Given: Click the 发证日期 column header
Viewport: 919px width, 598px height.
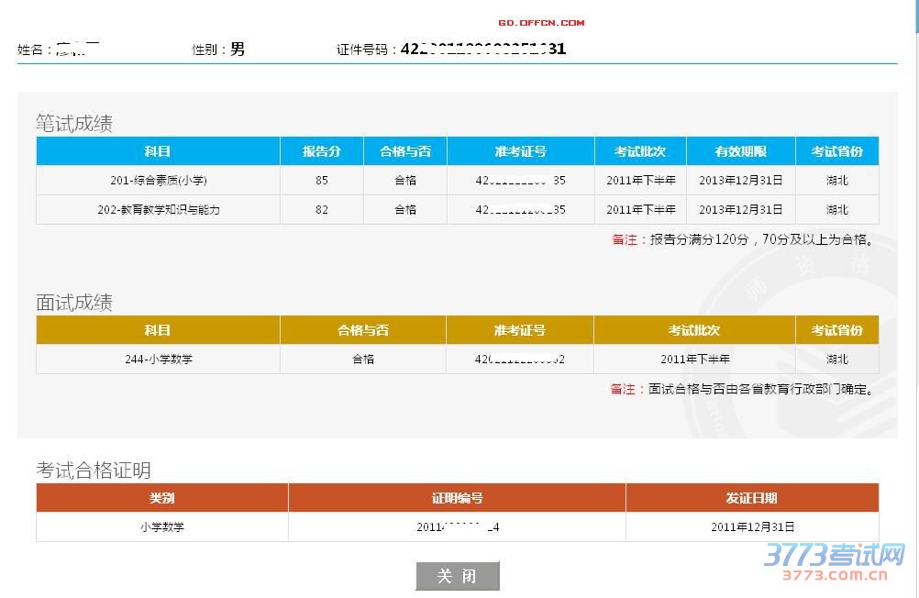Looking at the screenshot, I should click(x=751, y=498).
